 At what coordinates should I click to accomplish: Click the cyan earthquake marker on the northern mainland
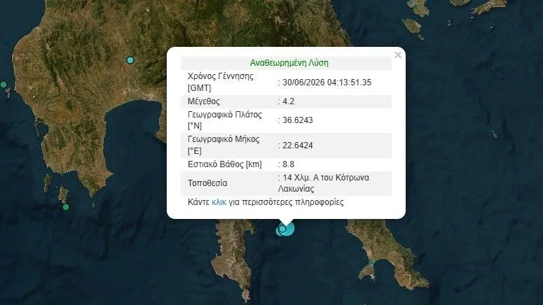[x=130, y=60]
